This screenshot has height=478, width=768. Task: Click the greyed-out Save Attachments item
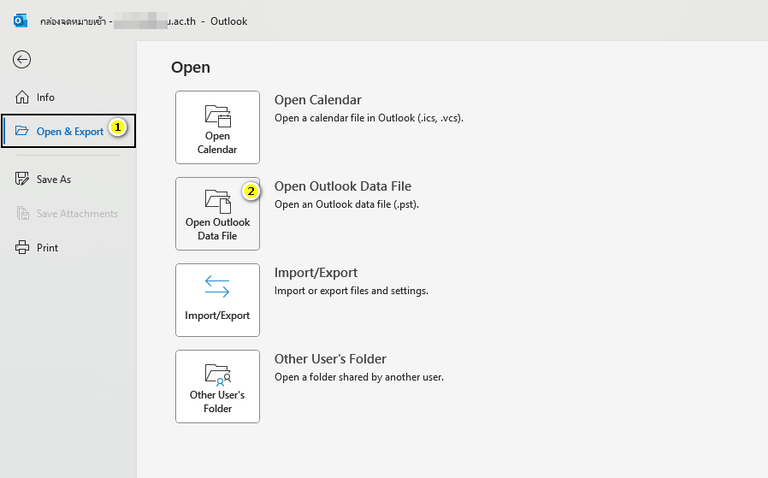coord(76,214)
